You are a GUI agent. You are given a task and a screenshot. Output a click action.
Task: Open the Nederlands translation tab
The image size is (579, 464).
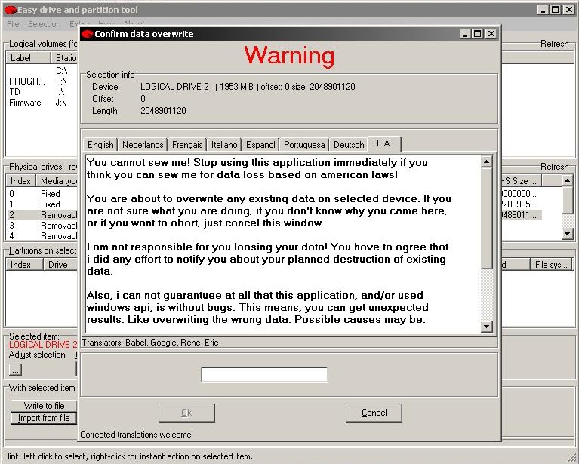[x=142, y=145]
